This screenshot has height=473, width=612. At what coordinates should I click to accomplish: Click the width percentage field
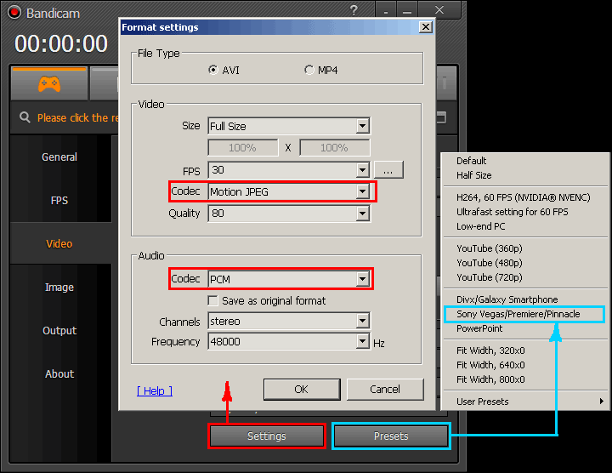pyautogui.click(x=243, y=148)
